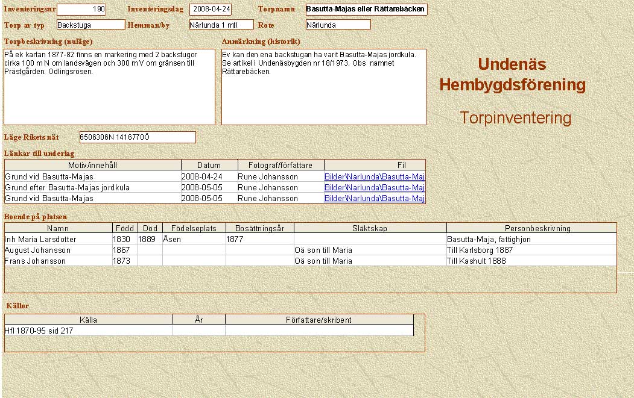634x398 pixels.
Task: Focus the Torp av typ field
Action: 90,25
